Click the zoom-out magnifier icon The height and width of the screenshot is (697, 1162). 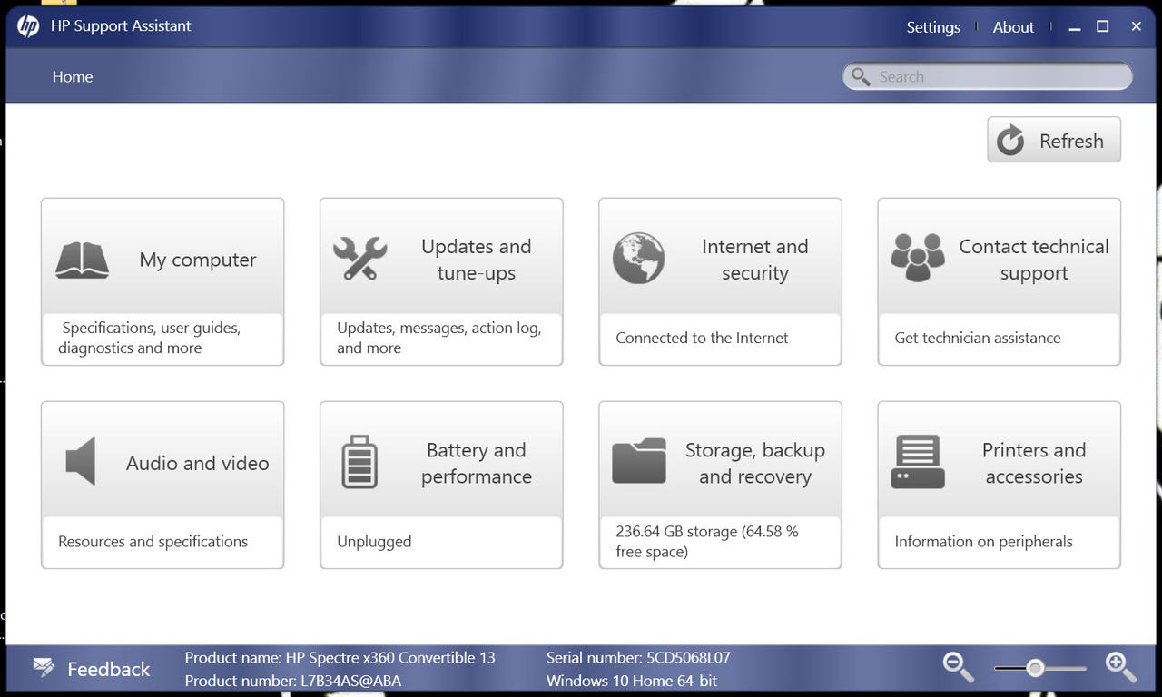[x=958, y=667]
